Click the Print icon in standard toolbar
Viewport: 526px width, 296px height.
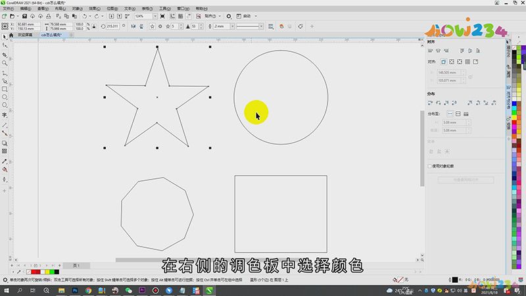tap(48, 16)
